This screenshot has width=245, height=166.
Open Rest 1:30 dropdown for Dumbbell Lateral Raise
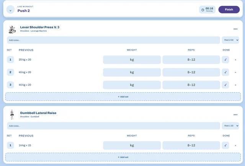point(230,126)
